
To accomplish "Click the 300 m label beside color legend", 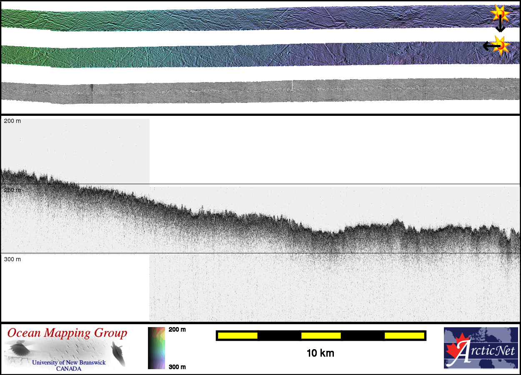I will 177,367.
